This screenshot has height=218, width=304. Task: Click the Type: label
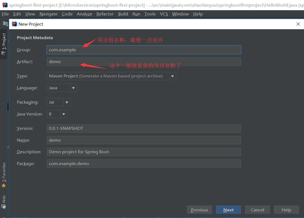click(x=22, y=76)
